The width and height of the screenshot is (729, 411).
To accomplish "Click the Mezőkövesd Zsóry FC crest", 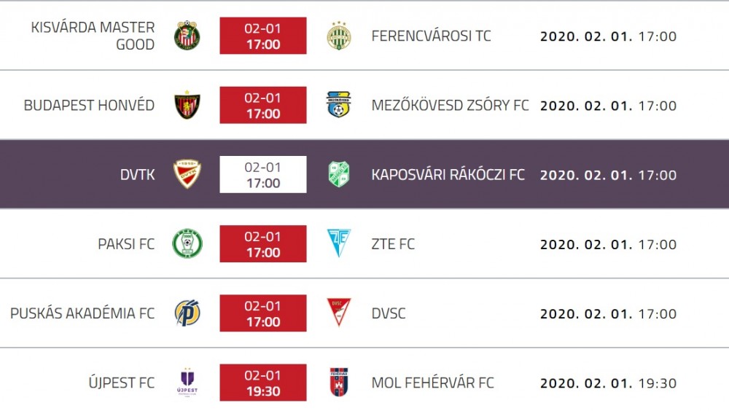I will pyautogui.click(x=338, y=105).
